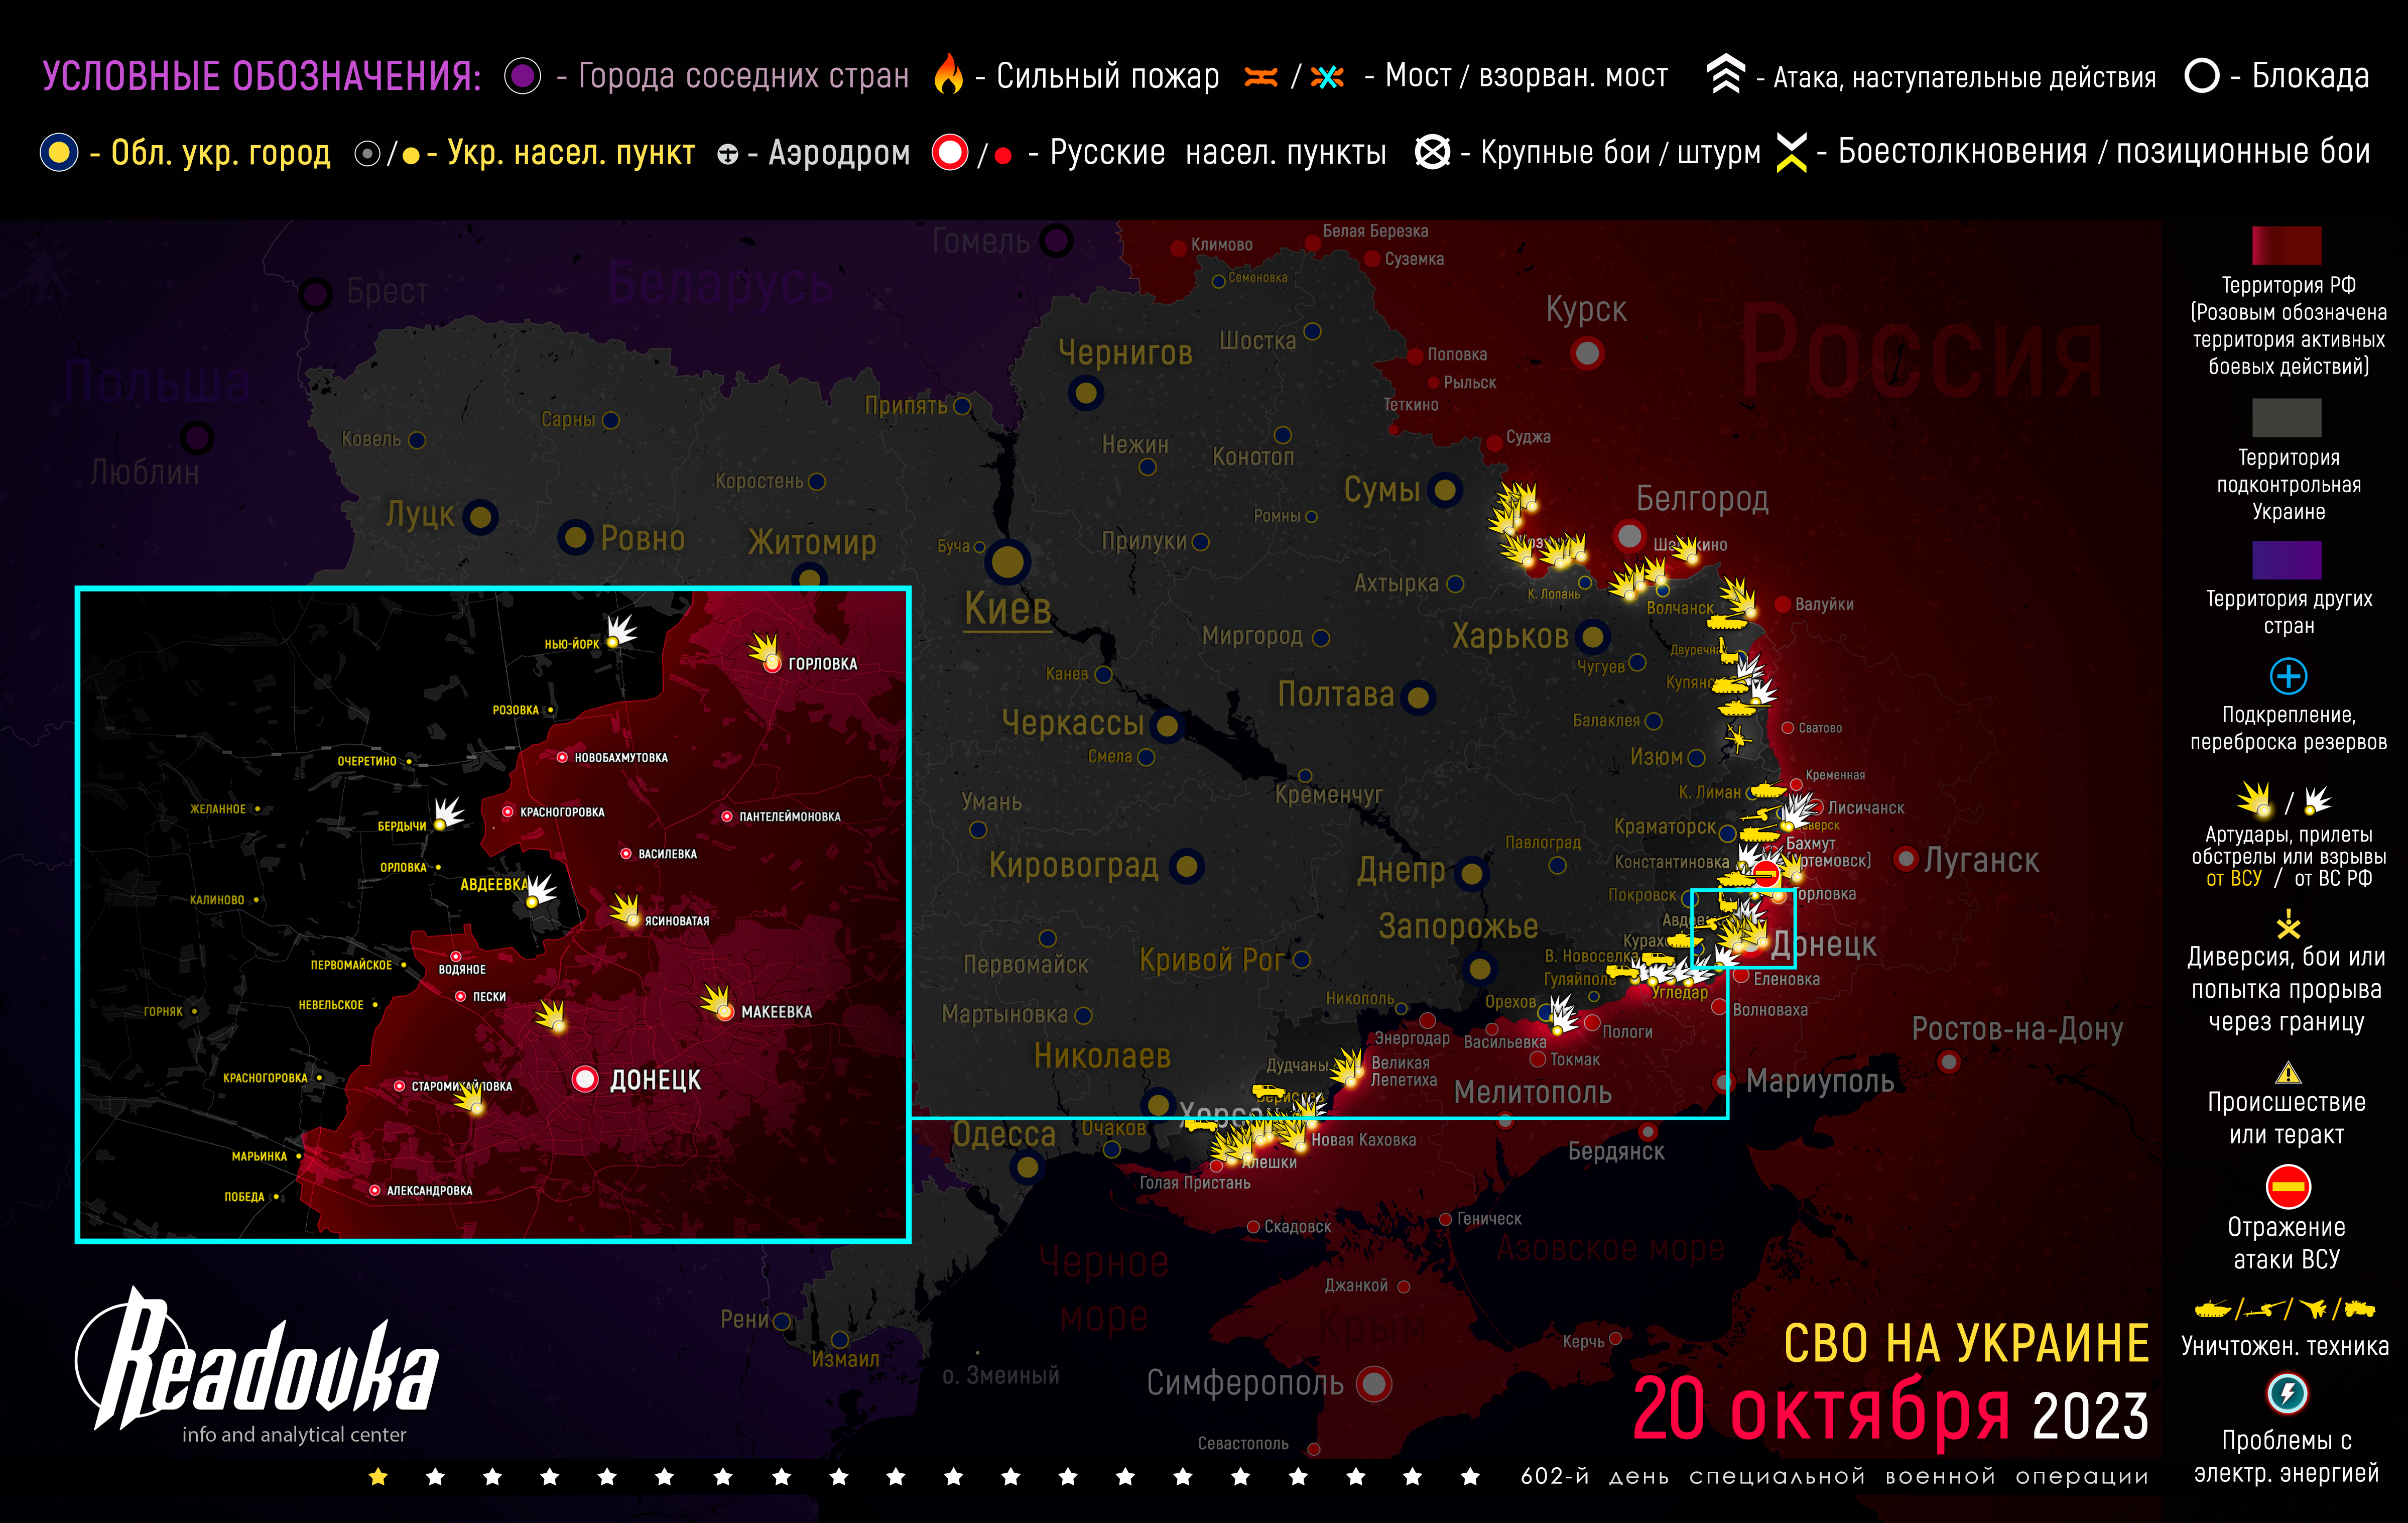Click the explosion icon at New York in inset
2408x1523 pixels.
[620, 630]
